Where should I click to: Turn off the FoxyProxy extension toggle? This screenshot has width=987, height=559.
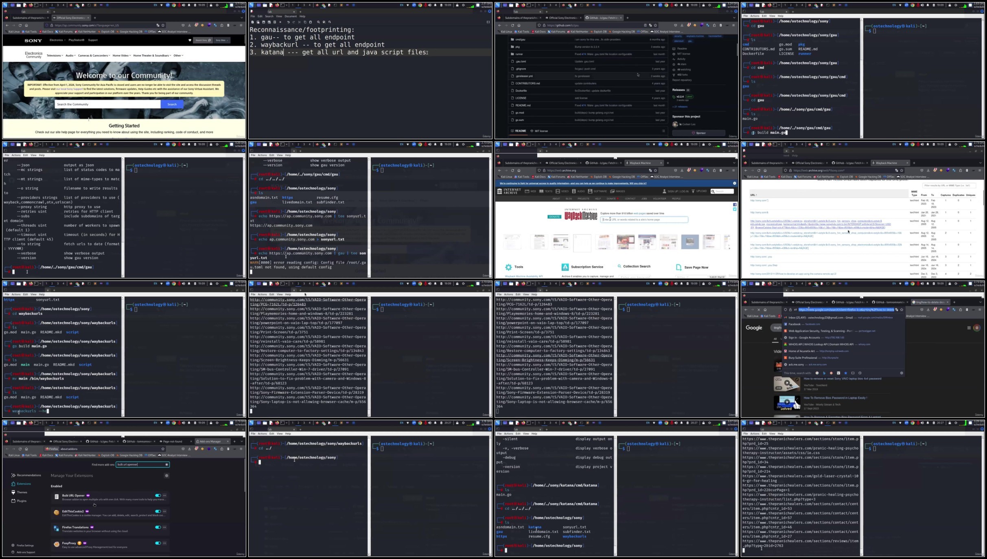pyautogui.click(x=158, y=543)
